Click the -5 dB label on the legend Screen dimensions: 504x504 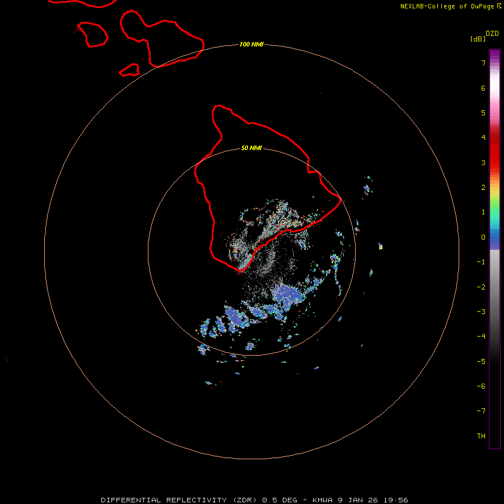[x=481, y=362]
